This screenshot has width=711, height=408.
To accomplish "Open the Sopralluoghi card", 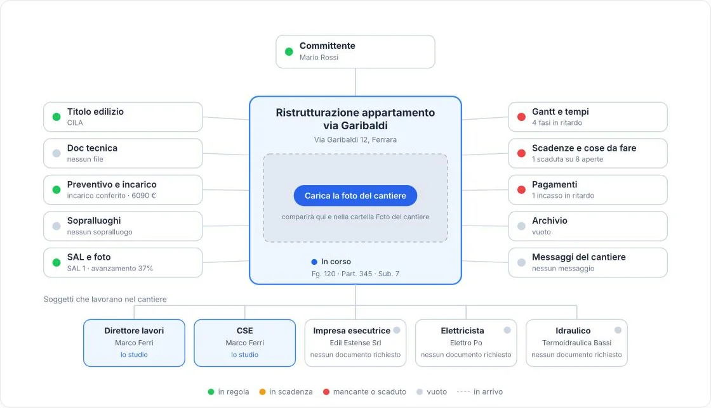I will coord(123,226).
